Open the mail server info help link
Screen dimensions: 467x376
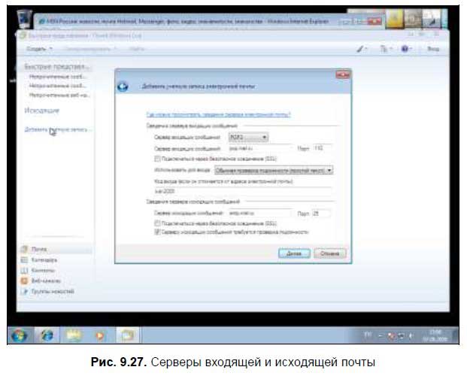click(218, 114)
